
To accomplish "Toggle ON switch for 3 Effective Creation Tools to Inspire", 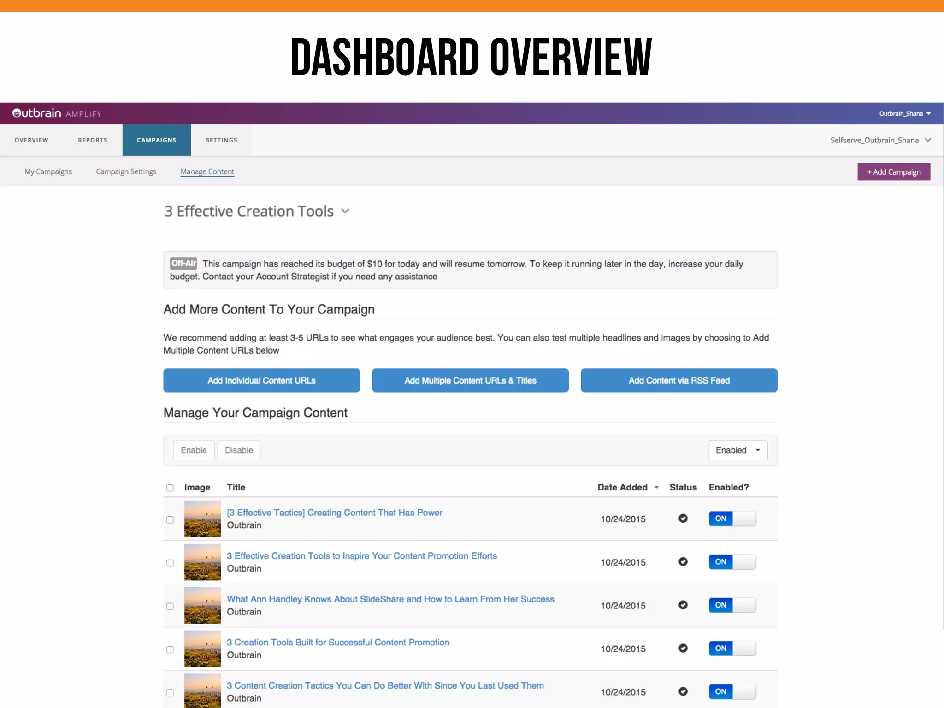I will (x=732, y=562).
